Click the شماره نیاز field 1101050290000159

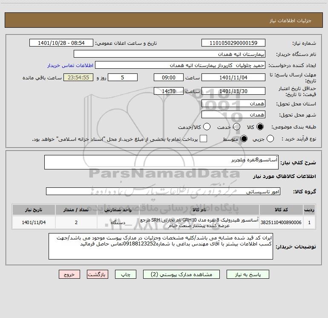pyautogui.click(x=233, y=43)
